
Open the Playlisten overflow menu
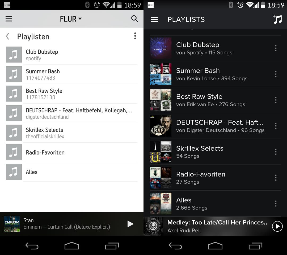point(135,36)
